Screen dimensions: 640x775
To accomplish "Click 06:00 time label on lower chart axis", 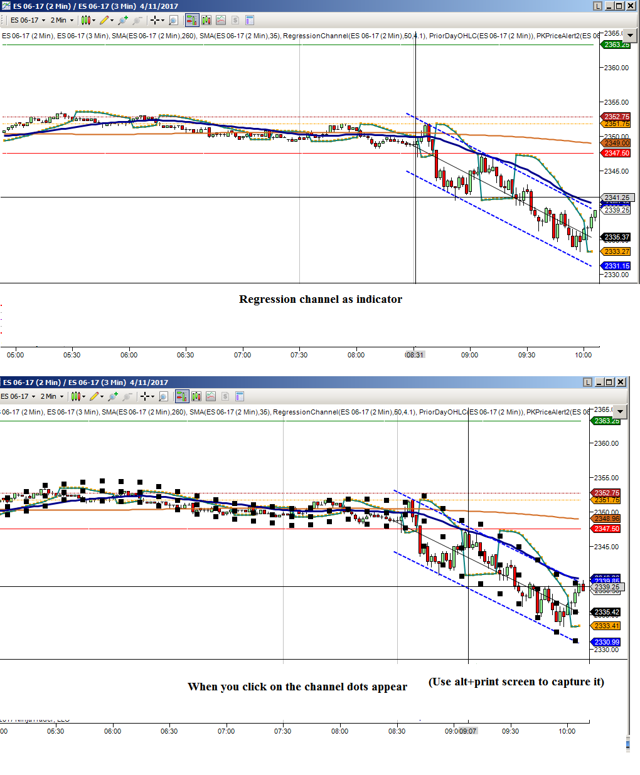I will (113, 731).
